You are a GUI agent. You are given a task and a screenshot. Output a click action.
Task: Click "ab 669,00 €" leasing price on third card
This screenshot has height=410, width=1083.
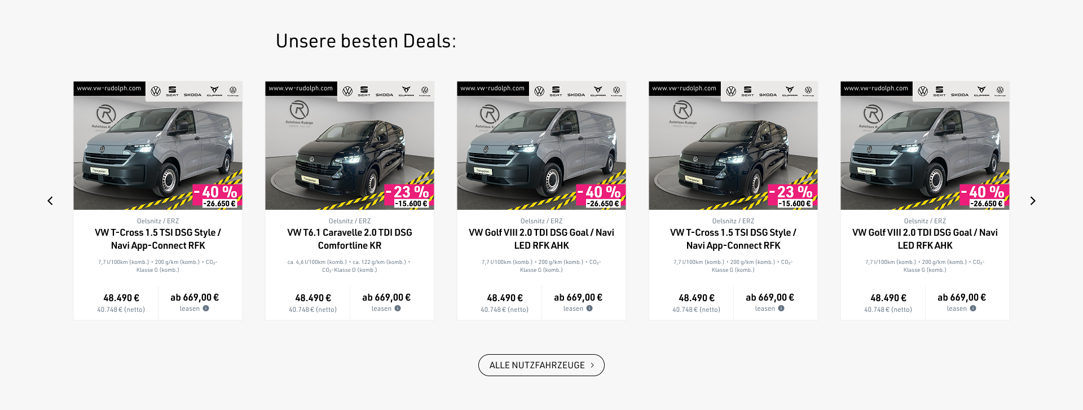[578, 297]
